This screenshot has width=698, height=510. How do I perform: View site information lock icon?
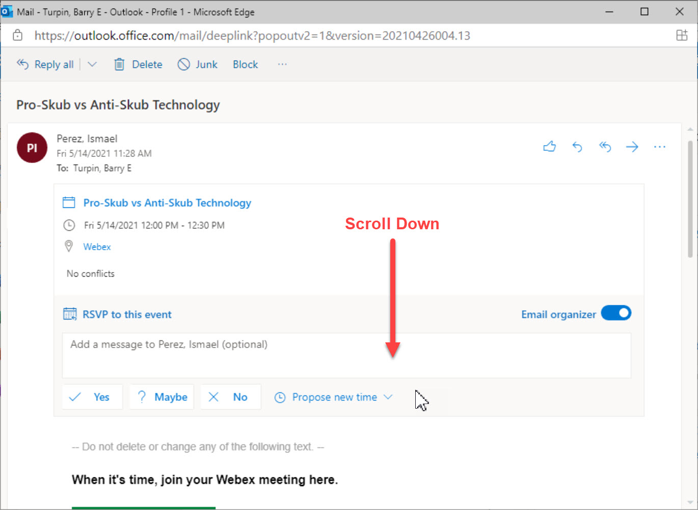click(x=18, y=35)
